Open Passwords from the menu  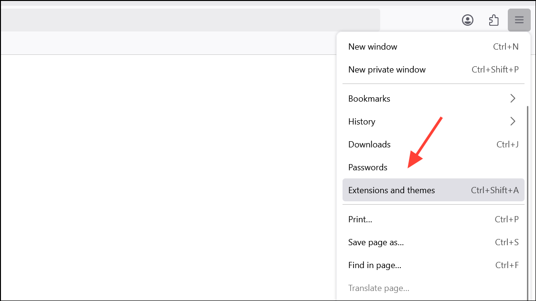367,167
